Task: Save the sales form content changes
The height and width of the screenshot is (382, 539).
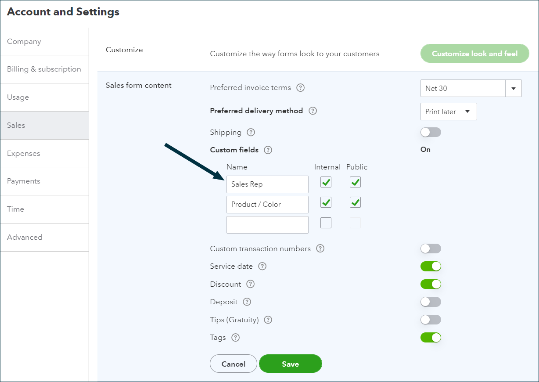Action: click(290, 364)
